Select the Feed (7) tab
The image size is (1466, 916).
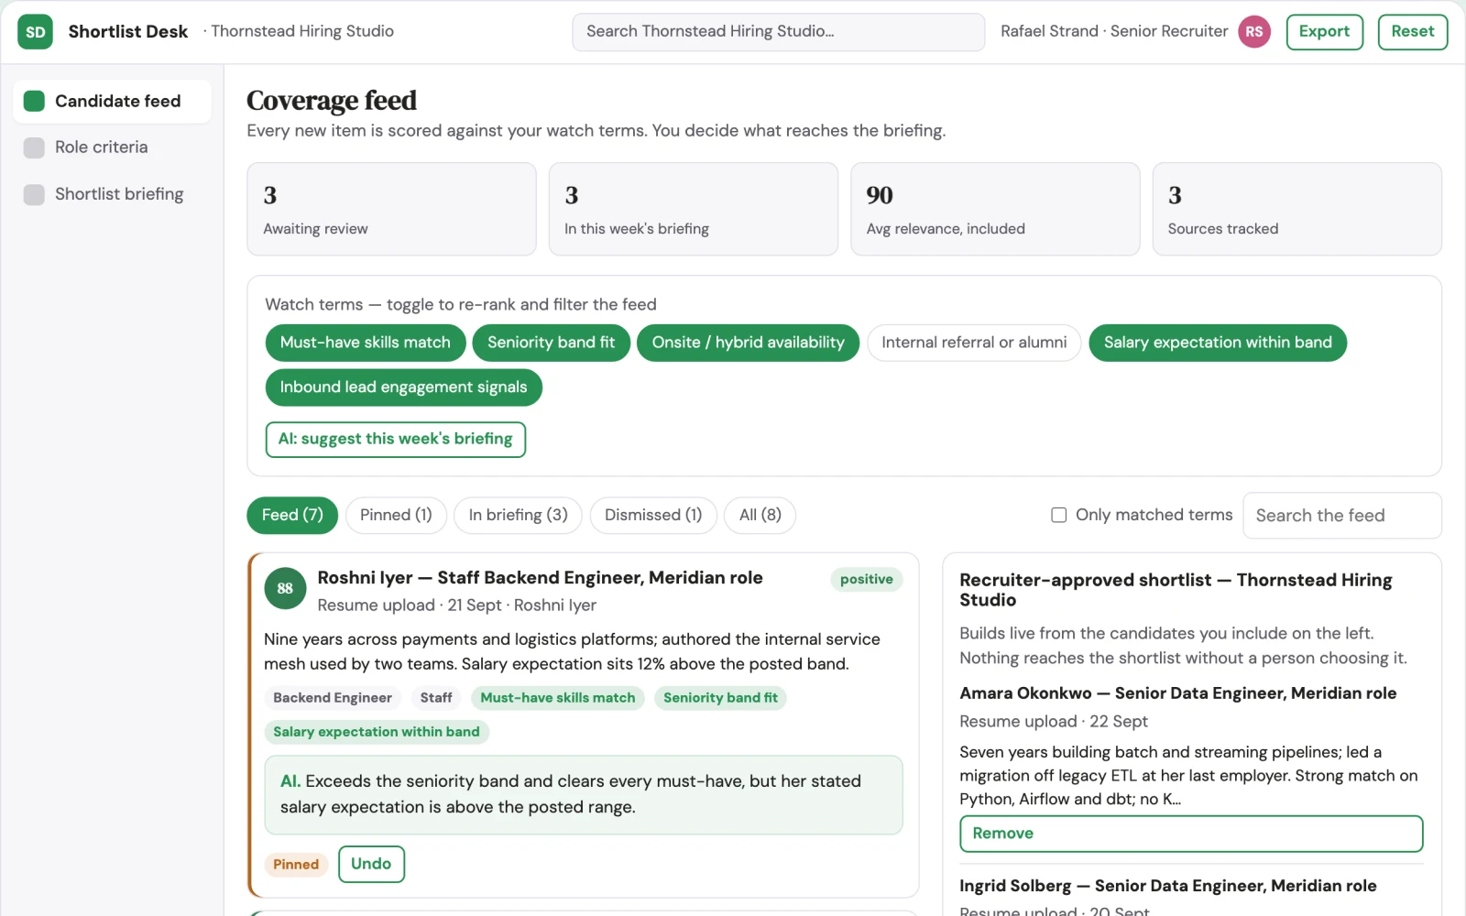point(292,515)
